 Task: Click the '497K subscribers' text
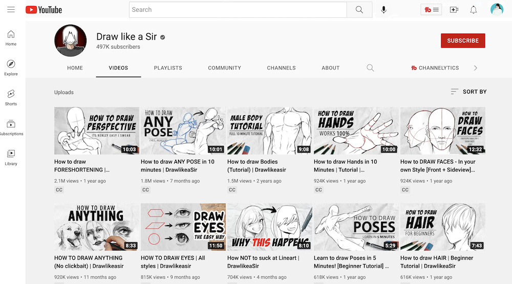[x=118, y=47]
